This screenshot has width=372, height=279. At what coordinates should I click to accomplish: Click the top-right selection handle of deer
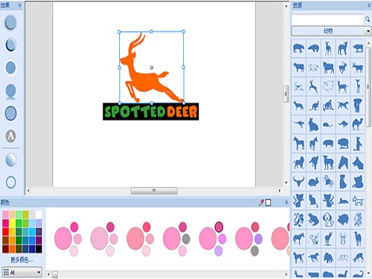(183, 31)
